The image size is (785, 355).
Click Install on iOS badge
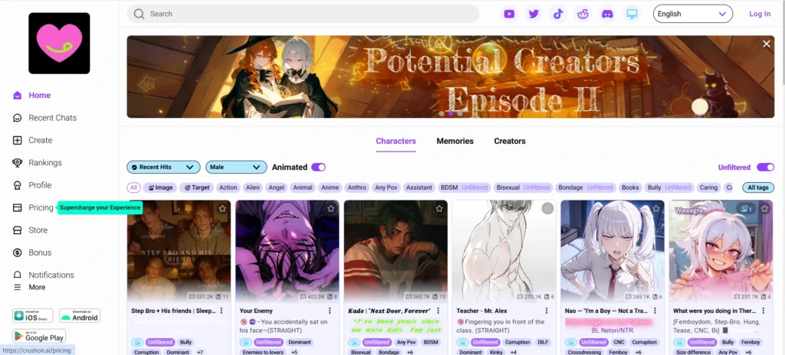33,315
